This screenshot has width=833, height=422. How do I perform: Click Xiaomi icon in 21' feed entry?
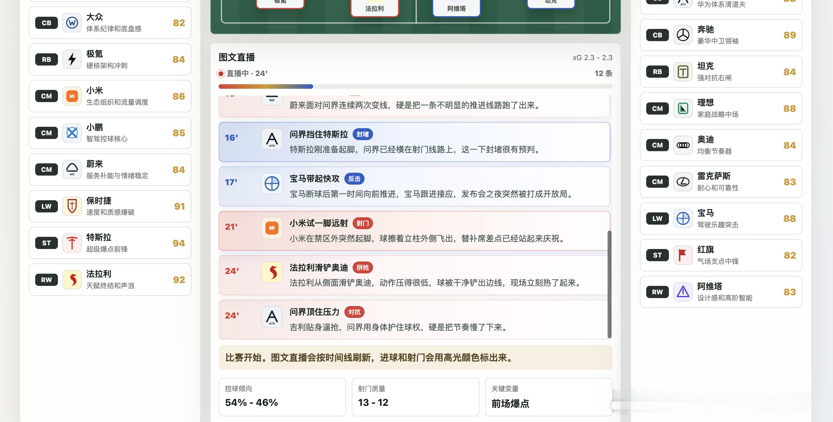pyautogui.click(x=272, y=228)
